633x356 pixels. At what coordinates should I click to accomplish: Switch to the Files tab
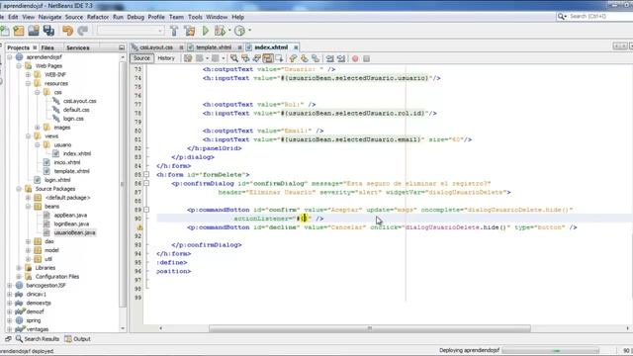pos(47,47)
